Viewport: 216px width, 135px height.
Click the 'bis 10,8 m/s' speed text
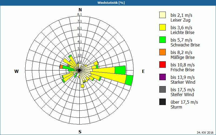pos(183,65)
